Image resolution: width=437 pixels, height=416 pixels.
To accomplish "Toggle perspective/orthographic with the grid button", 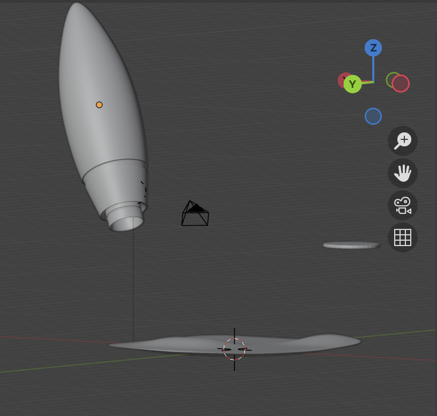I will point(403,237).
